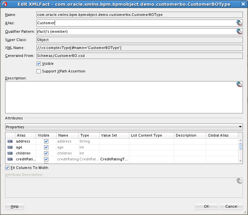
Task: Click the Name column header
Action: click(x=68, y=135)
